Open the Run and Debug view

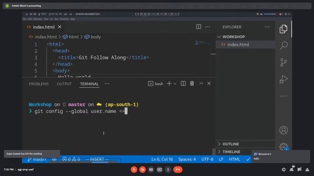284,79
